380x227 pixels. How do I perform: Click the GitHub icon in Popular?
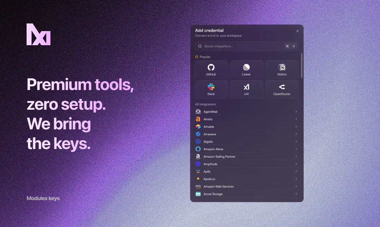click(x=211, y=67)
